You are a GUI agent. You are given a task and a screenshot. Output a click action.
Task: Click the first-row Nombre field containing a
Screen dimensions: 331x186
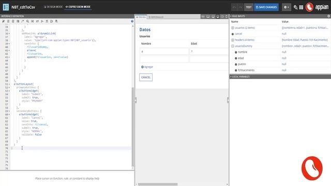click(x=164, y=52)
